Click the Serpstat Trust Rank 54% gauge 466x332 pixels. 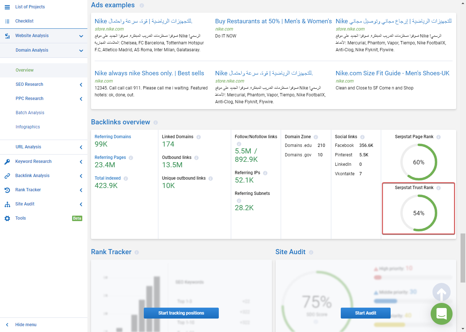tap(419, 213)
